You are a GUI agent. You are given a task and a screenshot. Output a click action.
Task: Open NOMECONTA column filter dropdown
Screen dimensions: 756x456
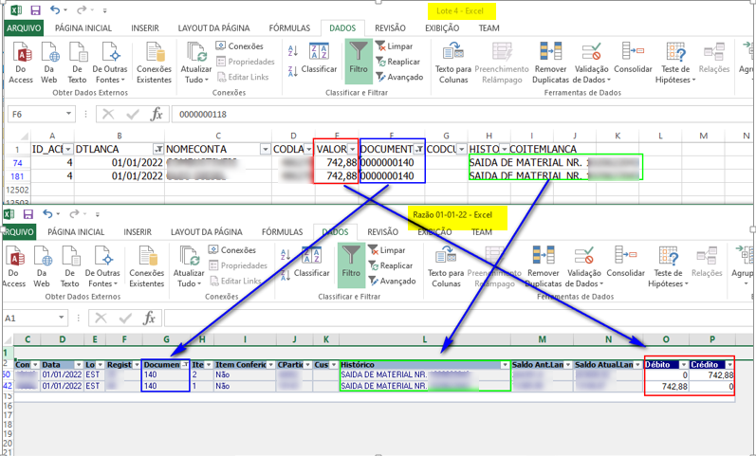266,150
